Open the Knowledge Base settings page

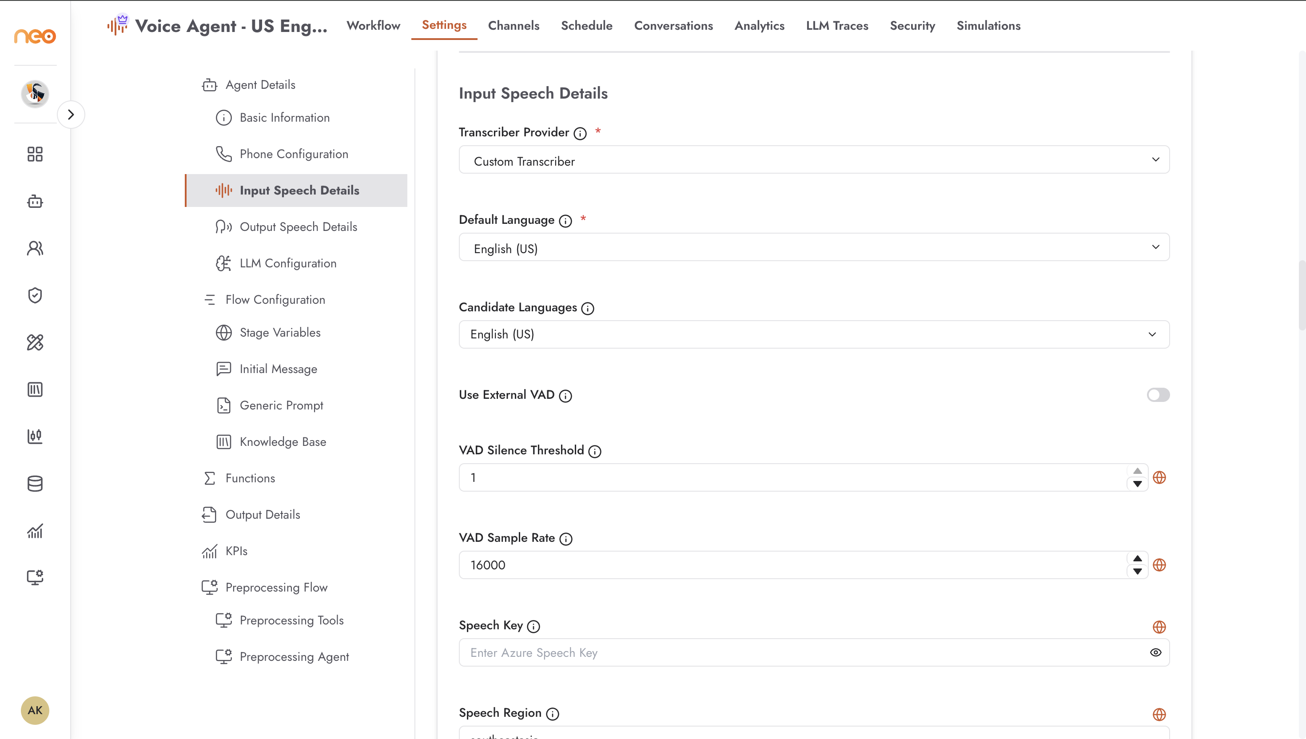pos(283,441)
